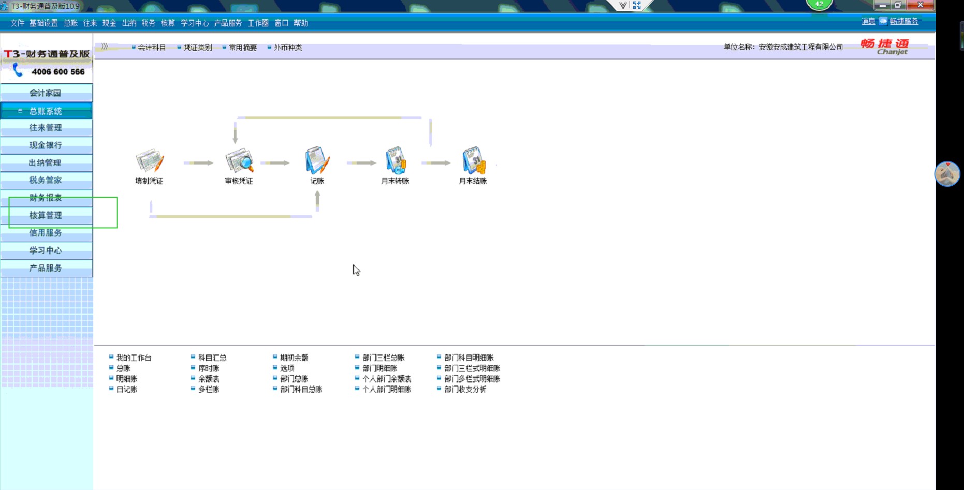
Task: Open 明细账 link
Action: tap(127, 379)
